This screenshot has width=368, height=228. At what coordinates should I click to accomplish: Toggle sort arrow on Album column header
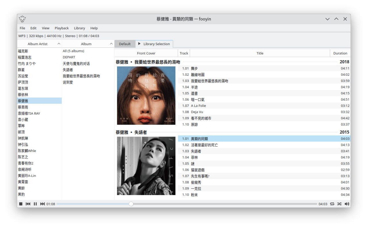tap(111, 44)
